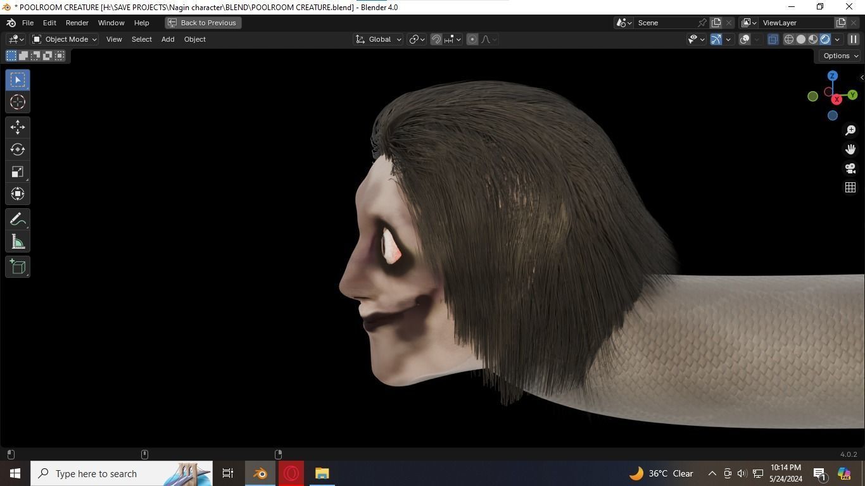865x486 pixels.
Task: Click the hand icon to pan view
Action: coord(850,149)
